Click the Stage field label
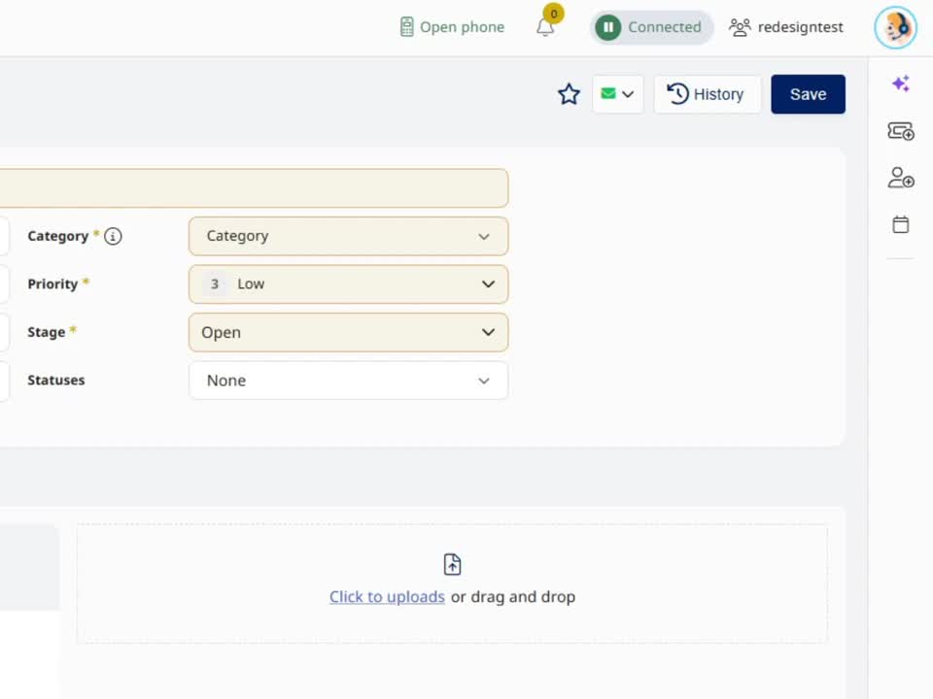This screenshot has width=933, height=699. 46,332
